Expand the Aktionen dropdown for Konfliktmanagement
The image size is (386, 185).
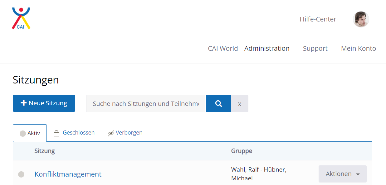[x=343, y=174]
